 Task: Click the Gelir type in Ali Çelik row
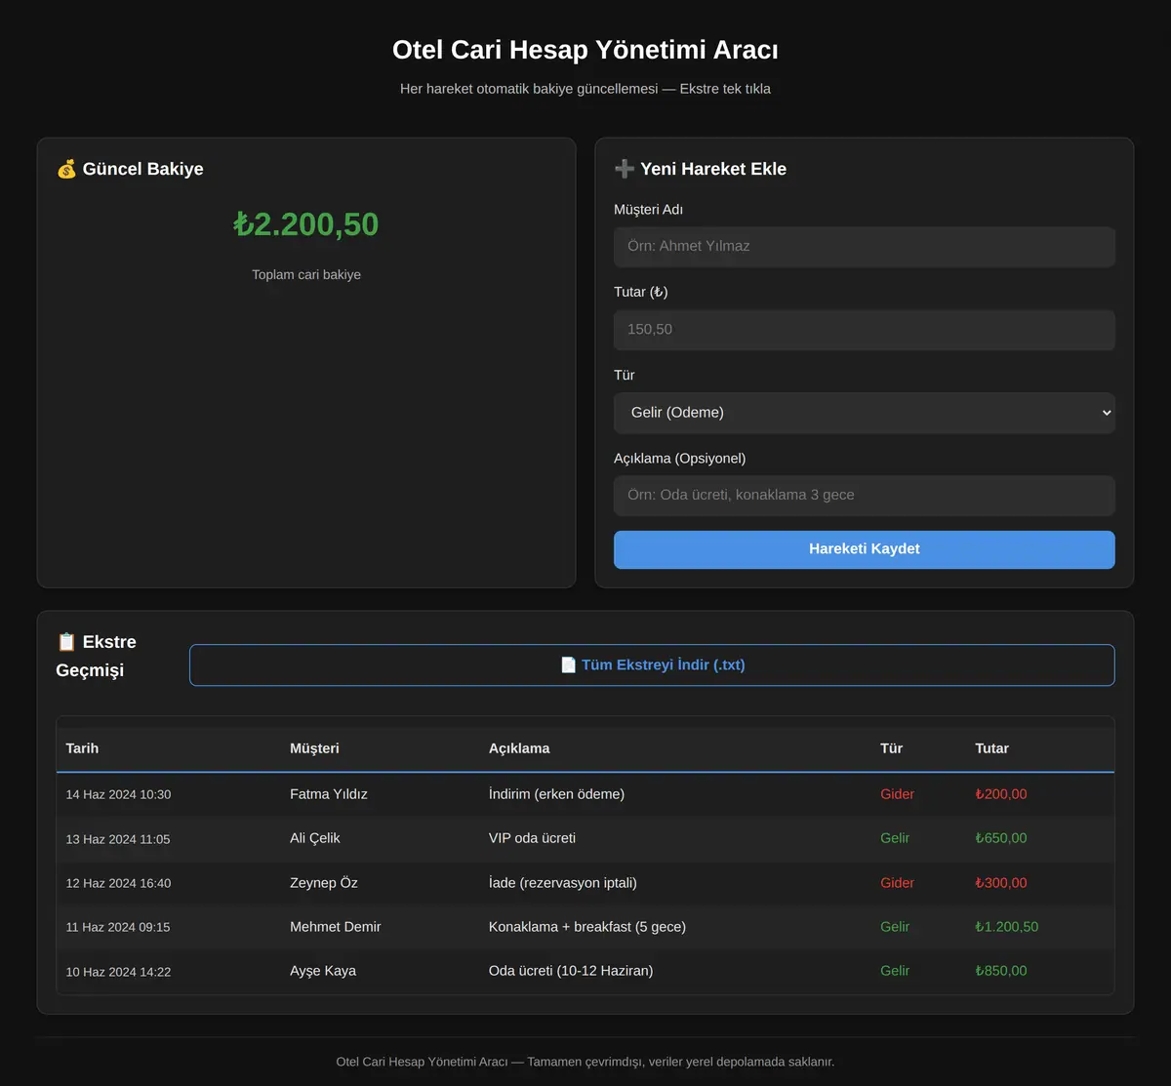pyautogui.click(x=895, y=838)
